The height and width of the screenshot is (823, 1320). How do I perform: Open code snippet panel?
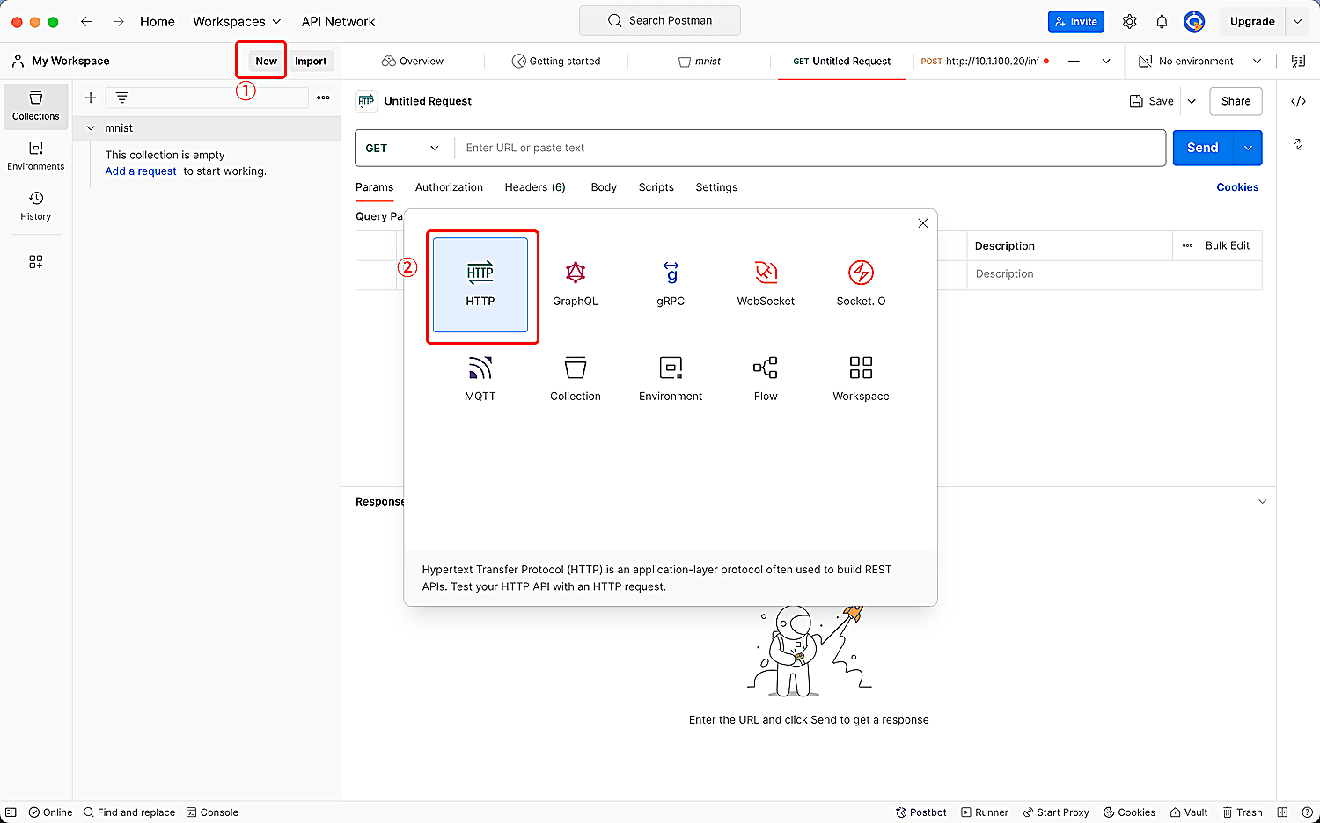coord(1298,101)
